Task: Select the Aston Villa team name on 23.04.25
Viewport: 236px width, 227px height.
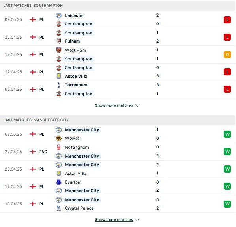Action: click(76, 173)
